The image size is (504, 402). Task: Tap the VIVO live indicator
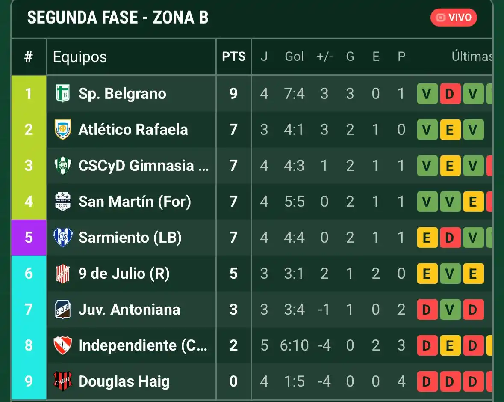[x=454, y=18]
